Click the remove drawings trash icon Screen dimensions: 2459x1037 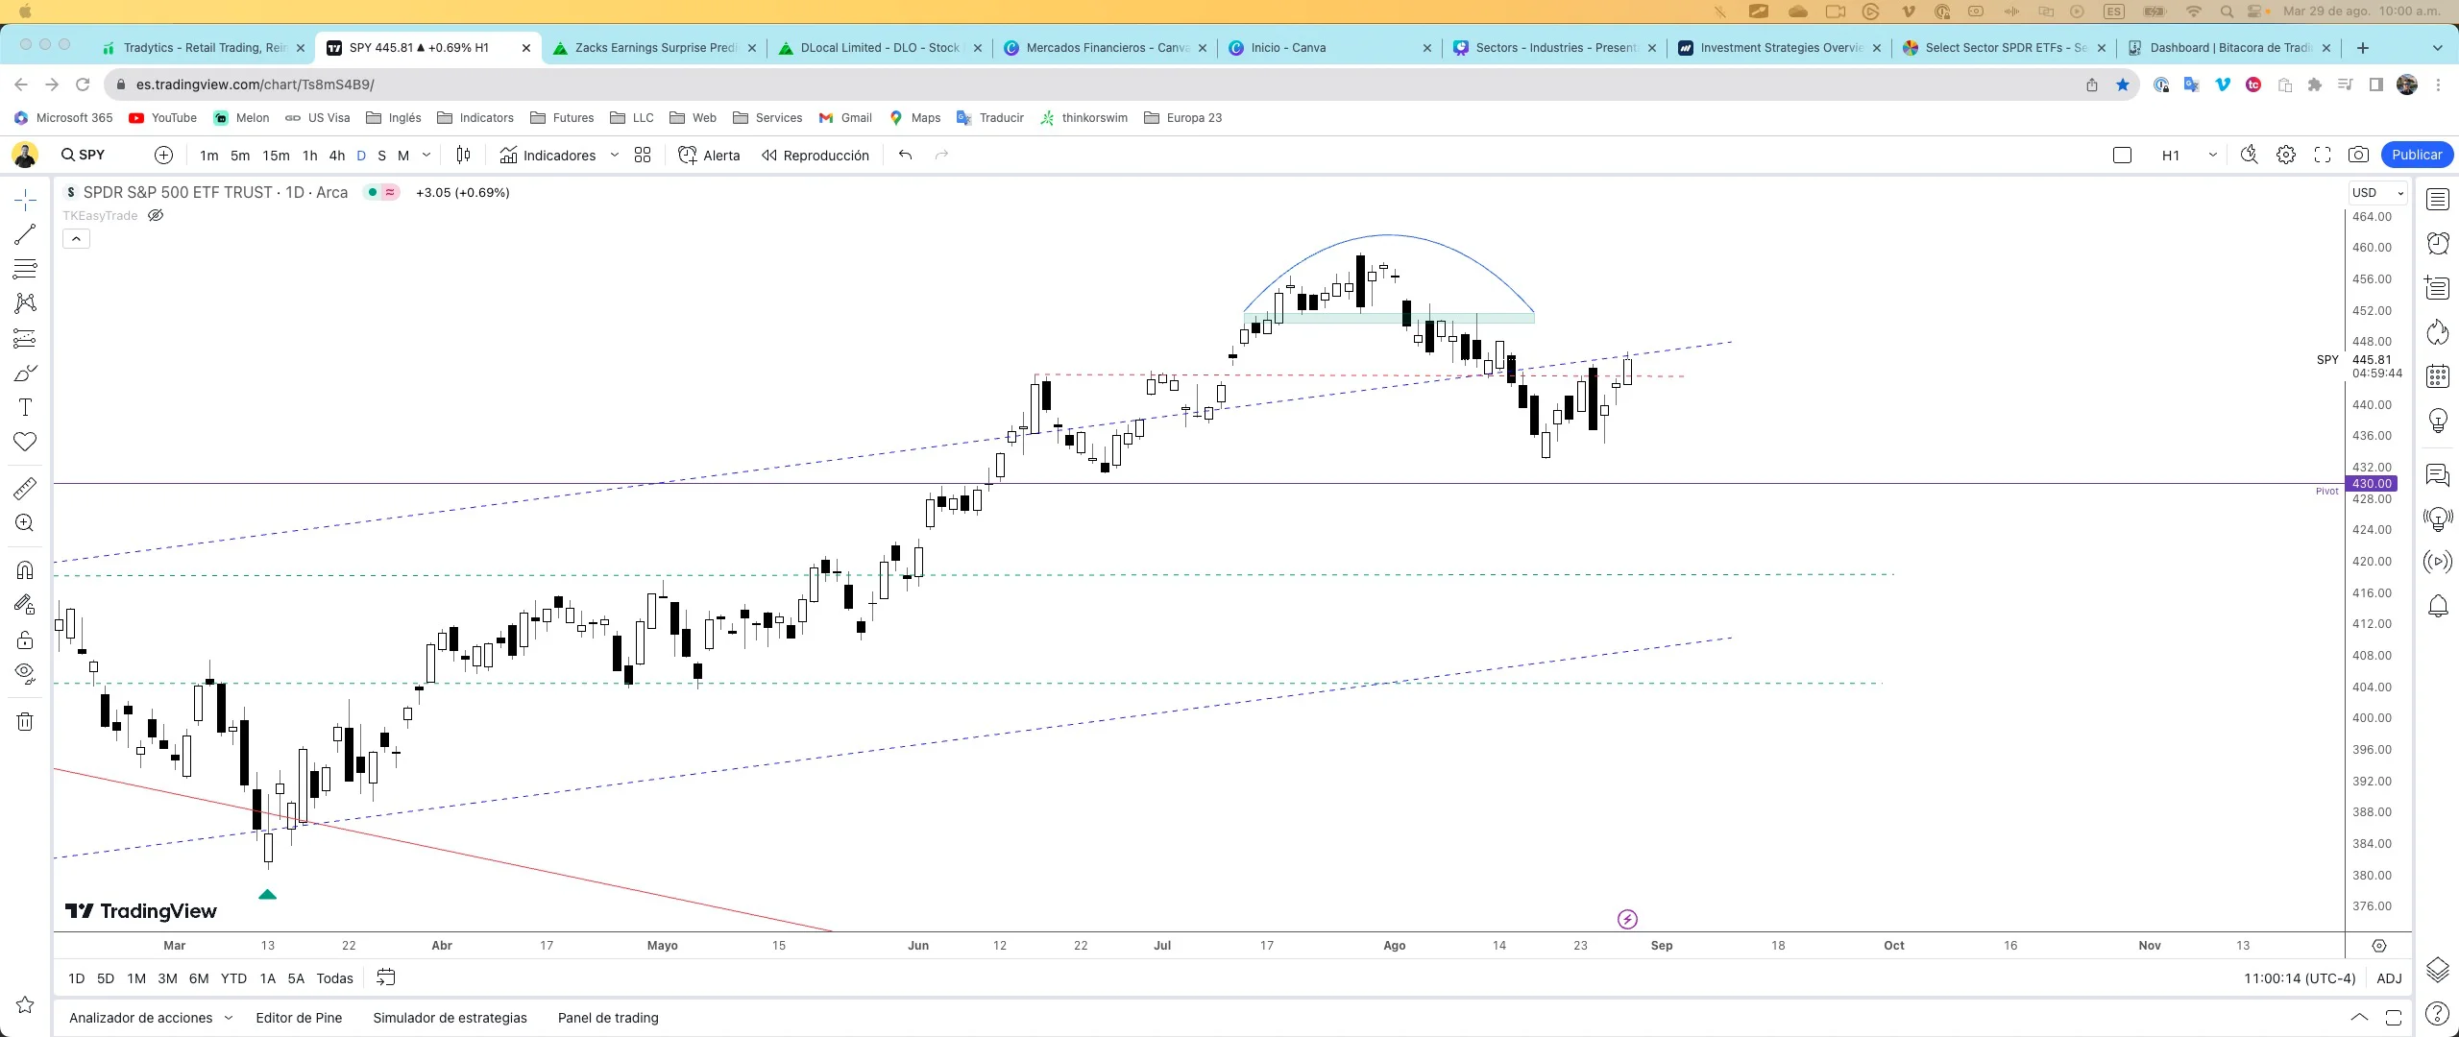tap(25, 721)
